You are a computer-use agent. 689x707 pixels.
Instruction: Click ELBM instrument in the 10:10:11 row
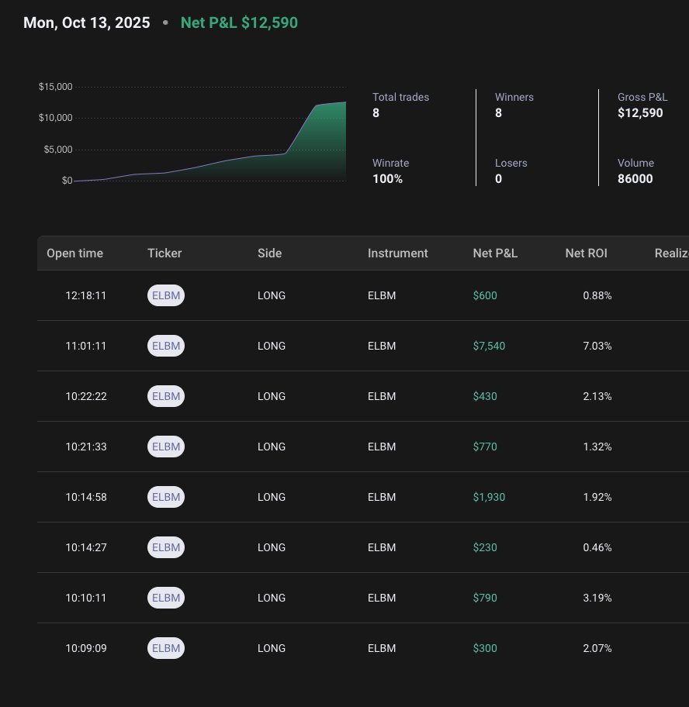382,598
